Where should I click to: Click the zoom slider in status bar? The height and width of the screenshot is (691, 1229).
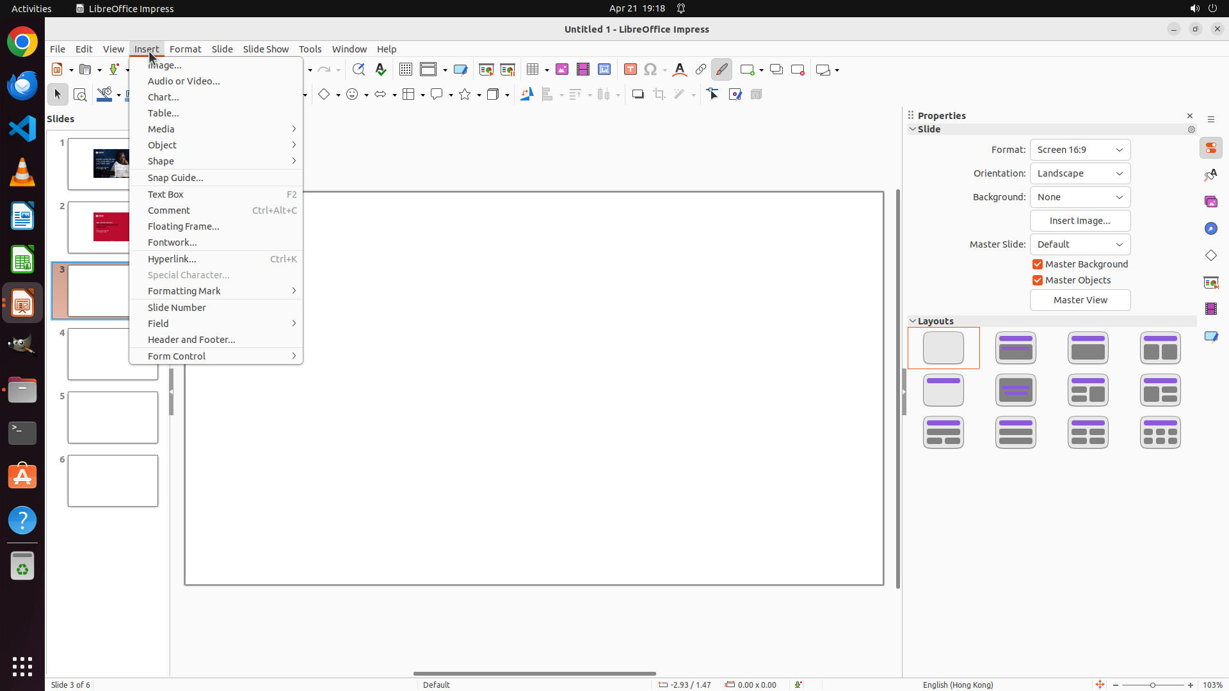click(x=1153, y=685)
